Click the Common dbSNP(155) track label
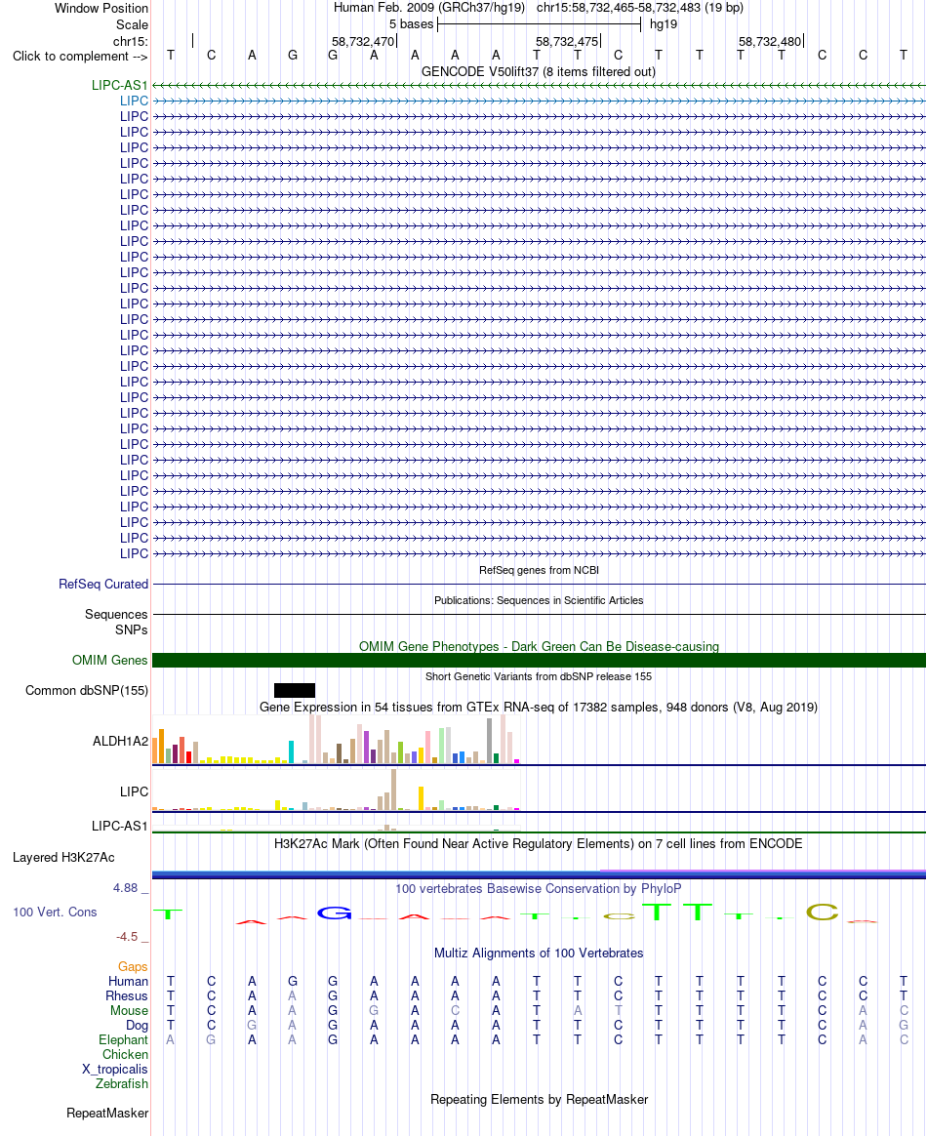 87,690
